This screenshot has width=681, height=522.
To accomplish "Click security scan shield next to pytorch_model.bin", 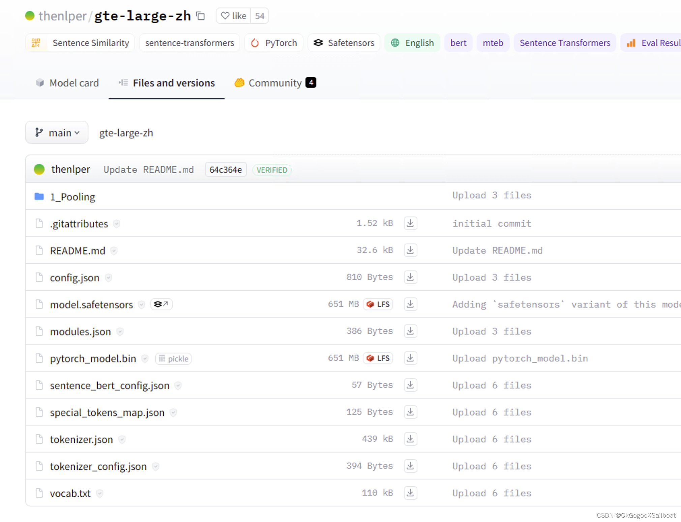I will (x=145, y=359).
